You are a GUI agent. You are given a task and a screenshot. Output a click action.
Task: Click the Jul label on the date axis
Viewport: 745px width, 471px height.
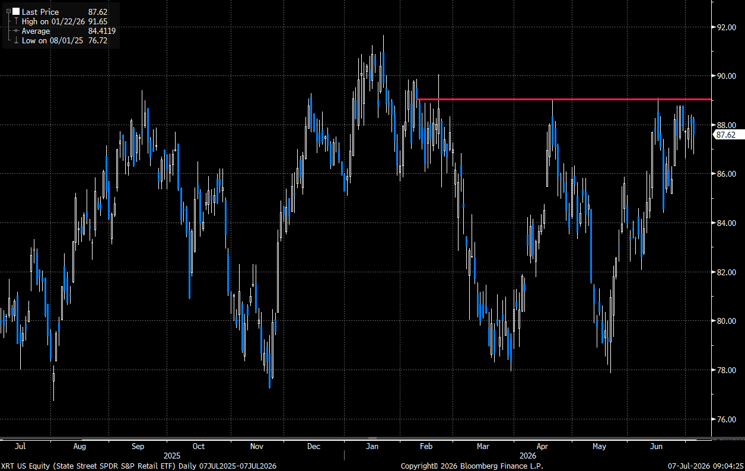coord(20,446)
